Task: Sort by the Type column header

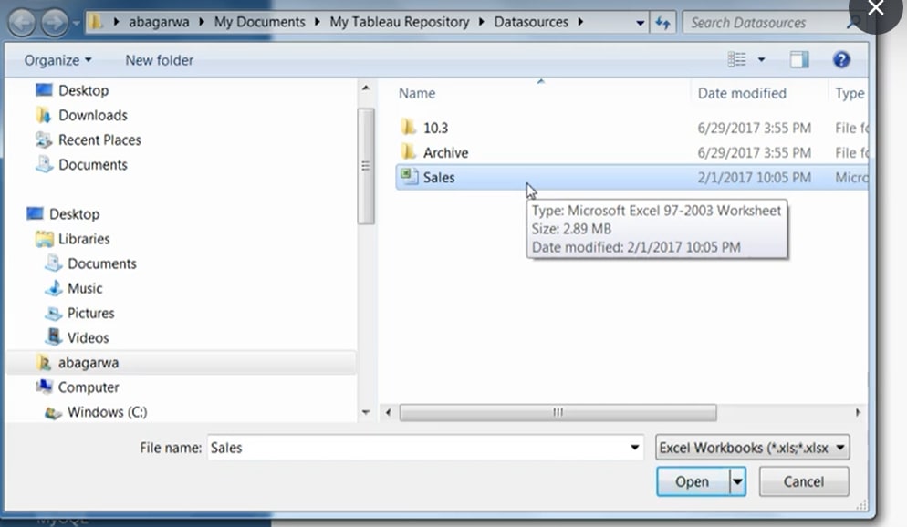Action: 850,93
